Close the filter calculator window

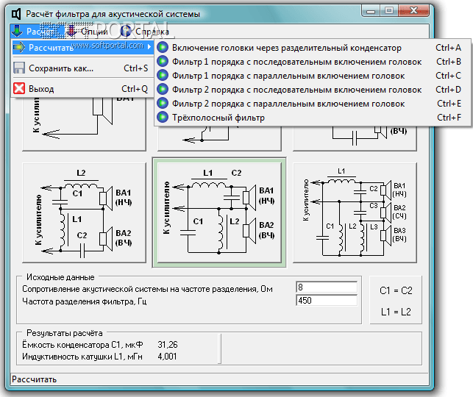coord(413,11)
